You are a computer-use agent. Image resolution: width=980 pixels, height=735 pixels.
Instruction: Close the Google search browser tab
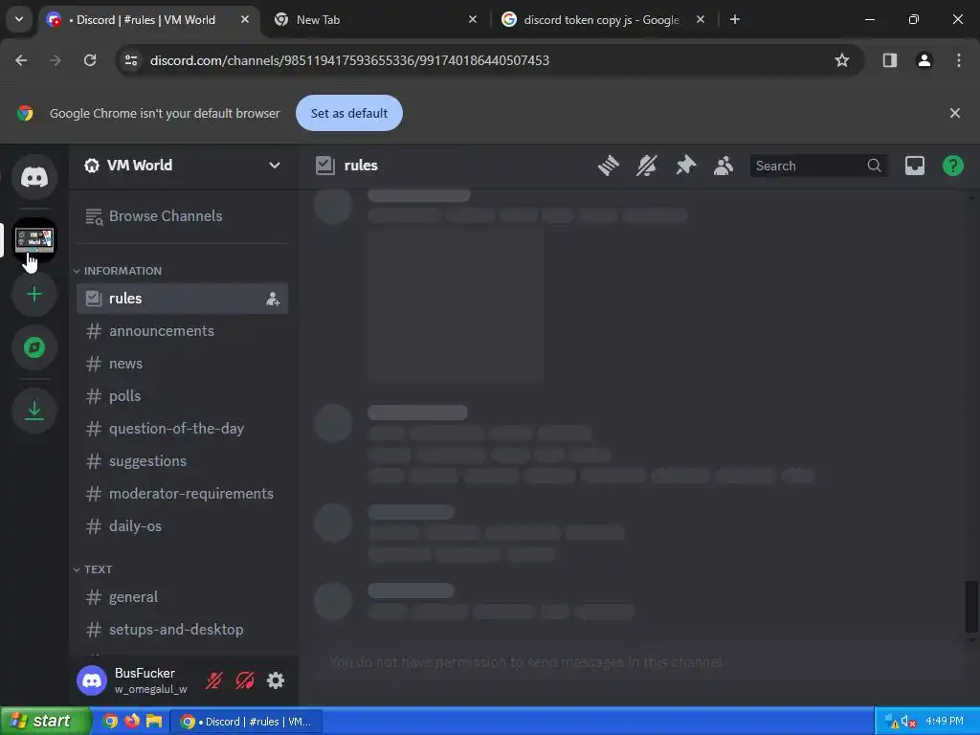[x=700, y=20]
